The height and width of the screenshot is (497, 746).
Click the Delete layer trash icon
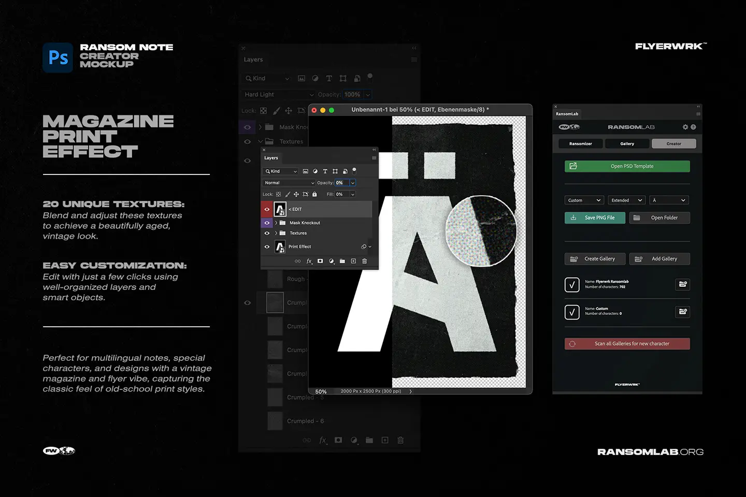click(364, 261)
